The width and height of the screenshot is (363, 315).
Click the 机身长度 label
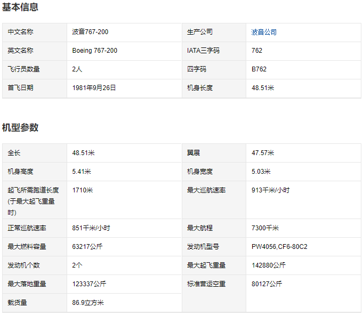tap(200, 88)
